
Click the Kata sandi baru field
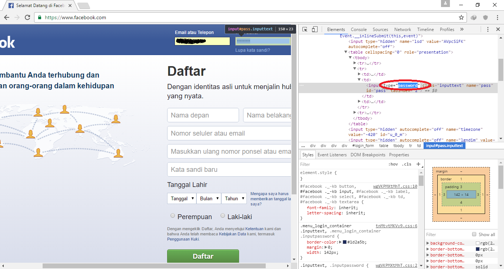(x=229, y=170)
